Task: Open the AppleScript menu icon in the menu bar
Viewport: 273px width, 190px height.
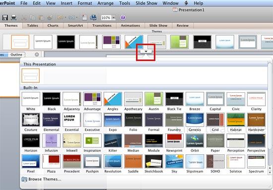Action: click(186, 3)
